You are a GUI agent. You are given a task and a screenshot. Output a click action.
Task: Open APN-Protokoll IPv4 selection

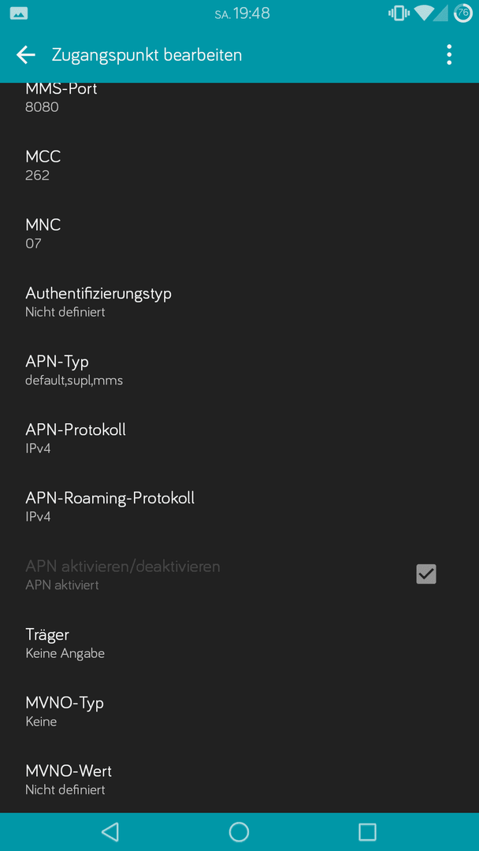tap(239, 440)
